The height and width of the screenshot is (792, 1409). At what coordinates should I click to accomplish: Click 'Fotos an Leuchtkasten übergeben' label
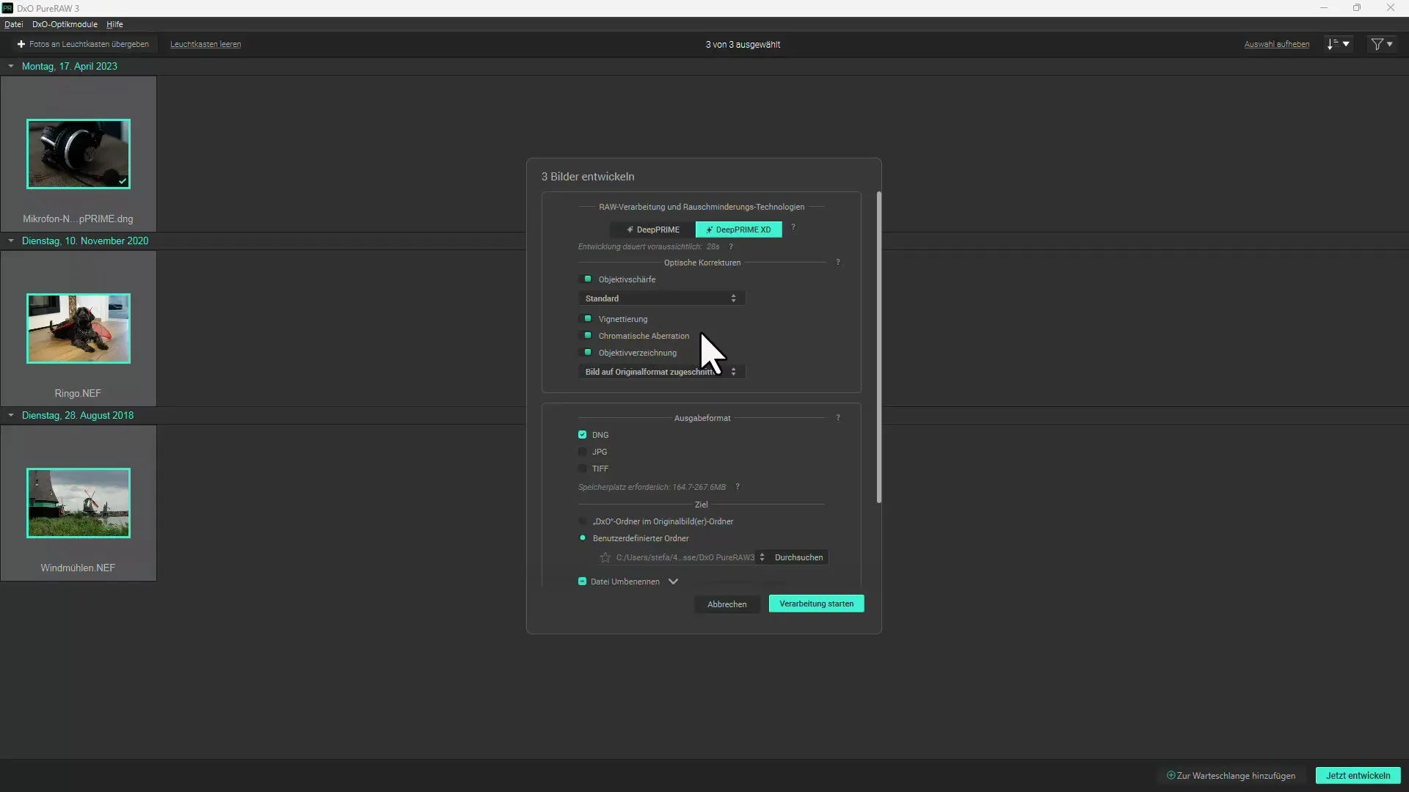89,44
